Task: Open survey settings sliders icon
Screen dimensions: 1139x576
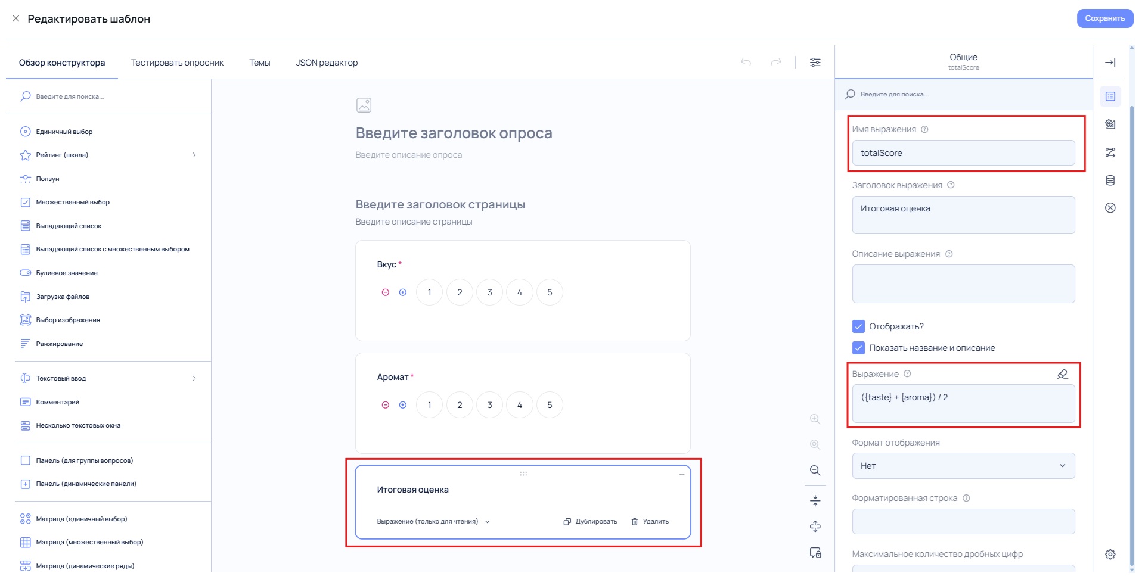Action: (x=815, y=63)
